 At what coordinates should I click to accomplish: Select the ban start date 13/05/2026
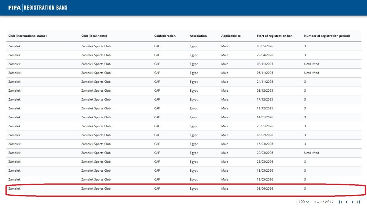pos(265,171)
